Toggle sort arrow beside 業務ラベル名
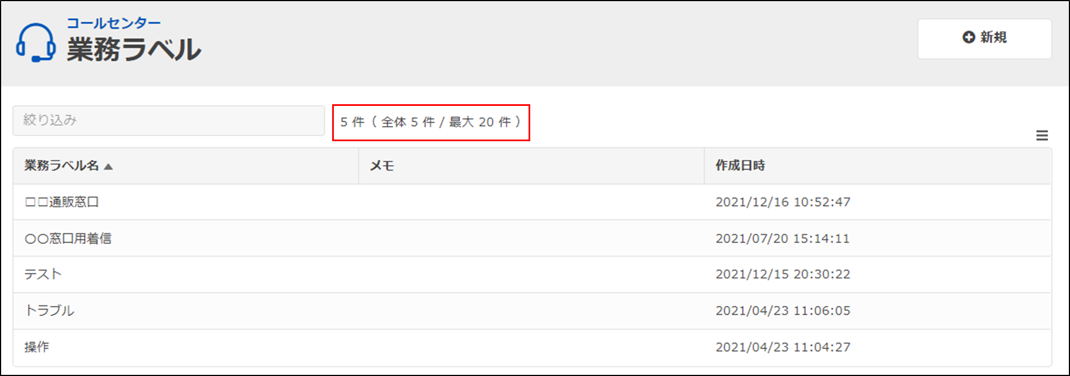Image resolution: width=1070 pixels, height=376 pixels. coord(108,166)
